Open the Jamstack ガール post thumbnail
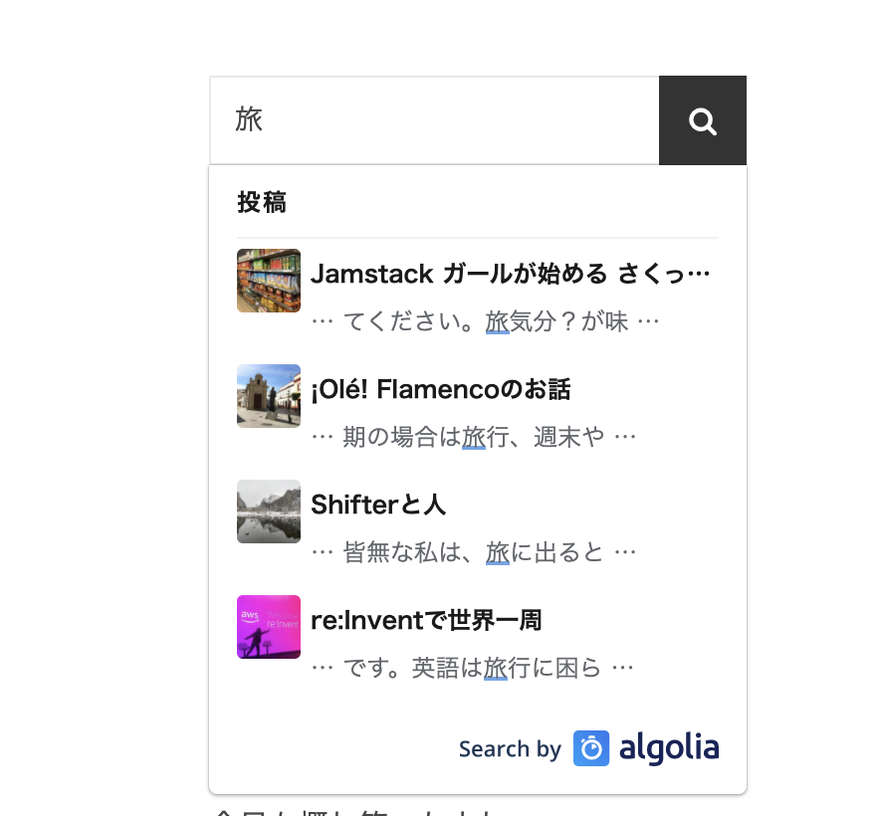Screen dimensions: 880x816 [x=268, y=281]
